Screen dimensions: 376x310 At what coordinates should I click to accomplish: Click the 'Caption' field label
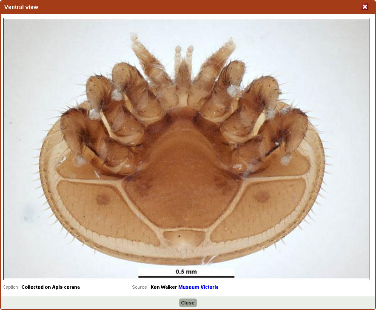tap(10, 287)
